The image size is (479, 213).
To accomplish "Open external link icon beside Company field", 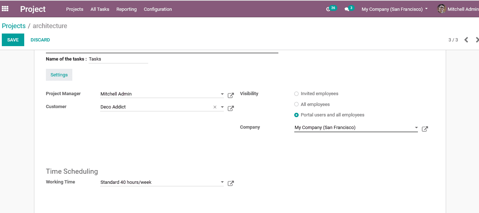I will pos(425,129).
